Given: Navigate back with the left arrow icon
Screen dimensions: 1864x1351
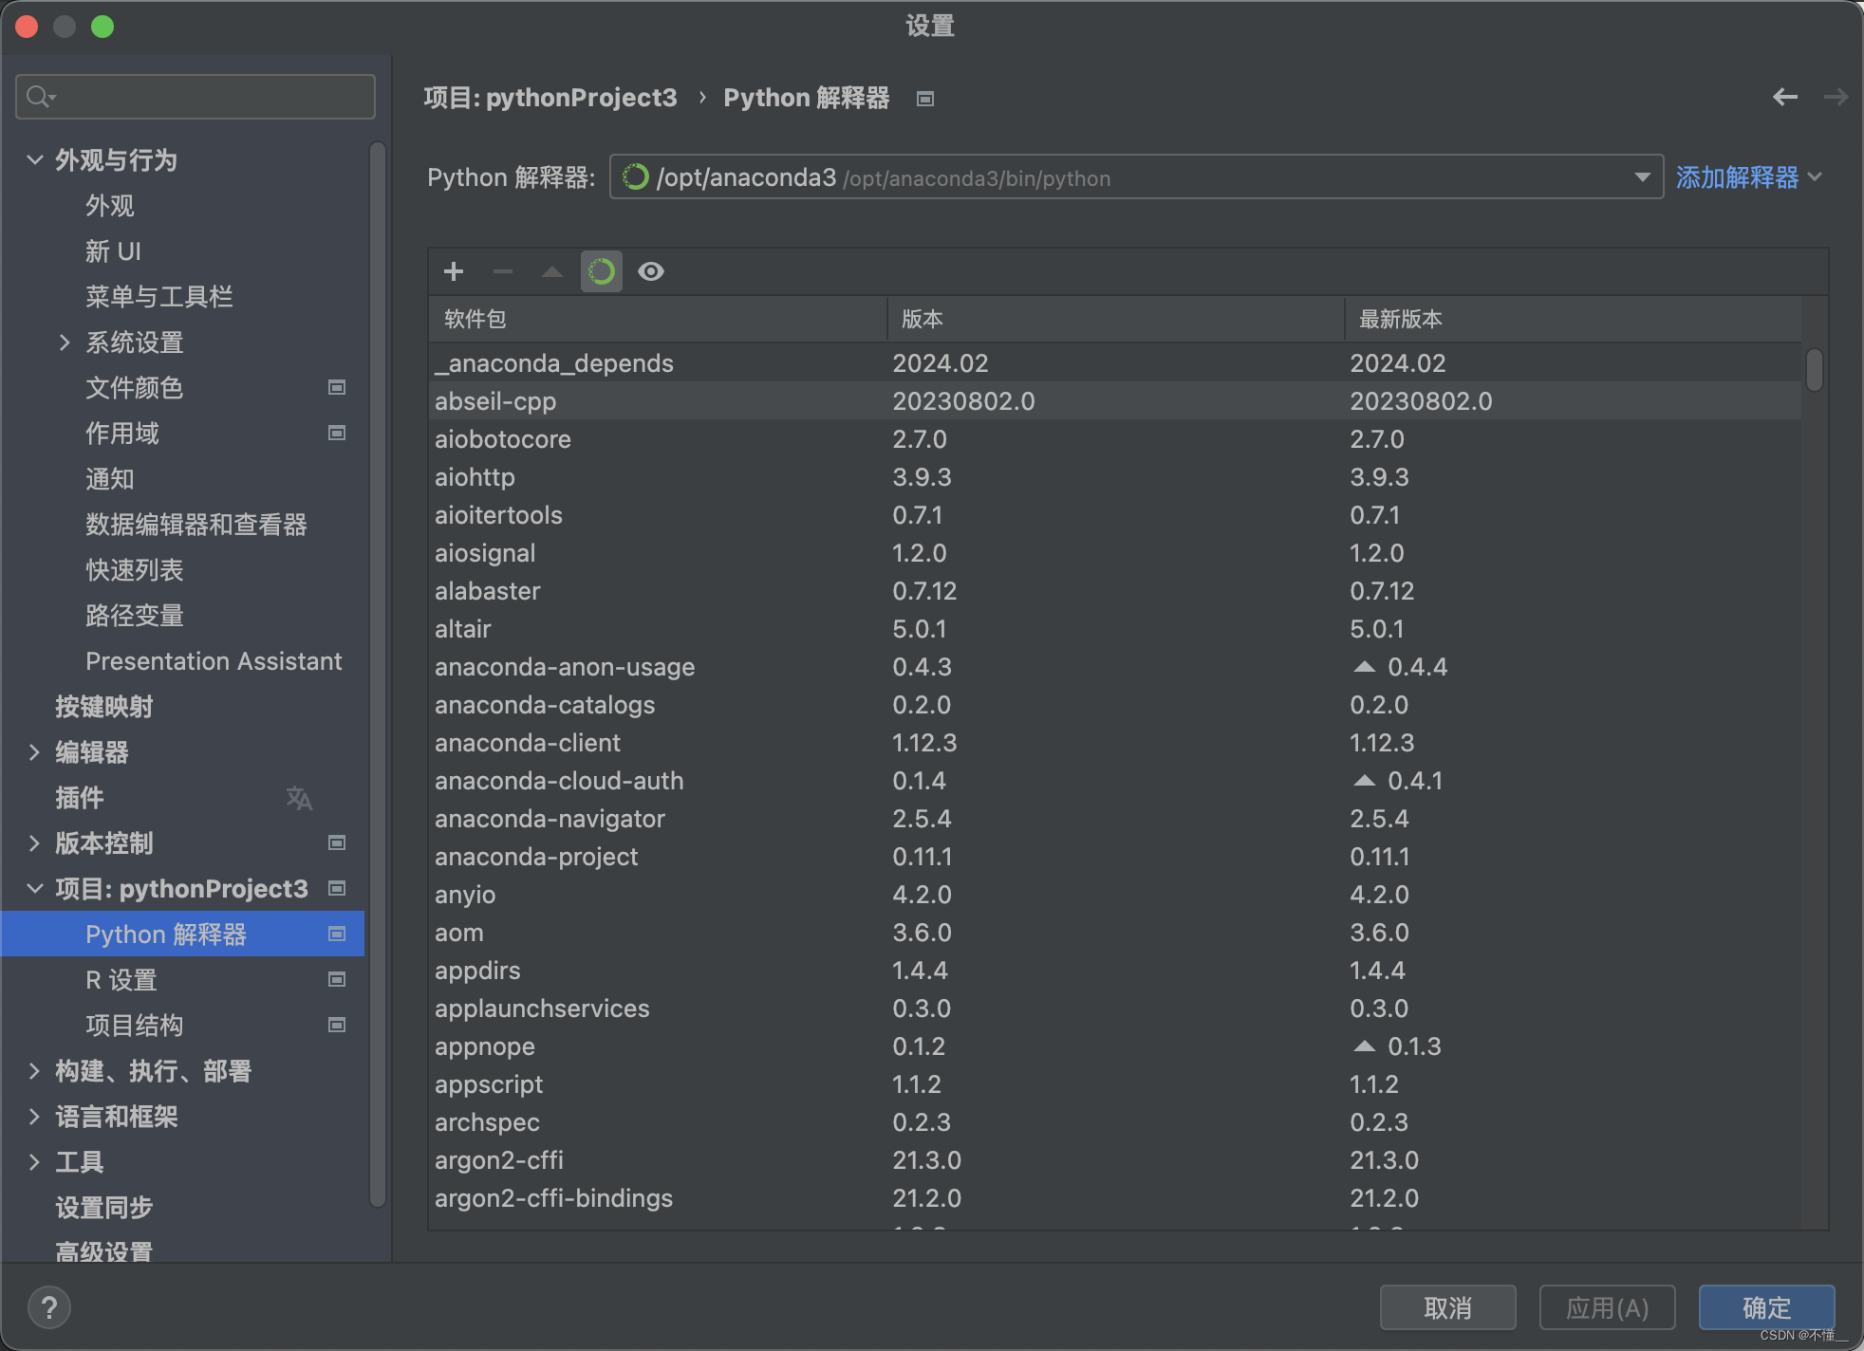Looking at the screenshot, I should 1786,97.
